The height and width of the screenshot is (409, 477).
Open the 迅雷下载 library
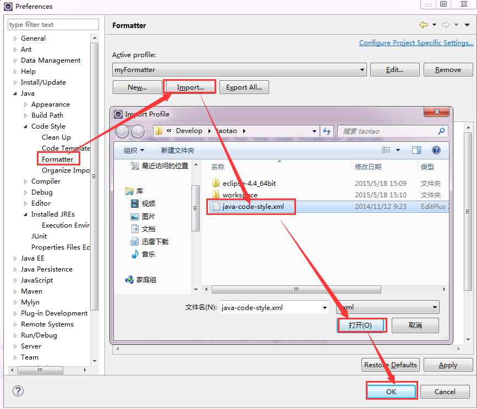(x=149, y=241)
